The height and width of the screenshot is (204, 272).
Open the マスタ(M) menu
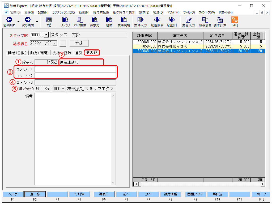click(173, 12)
